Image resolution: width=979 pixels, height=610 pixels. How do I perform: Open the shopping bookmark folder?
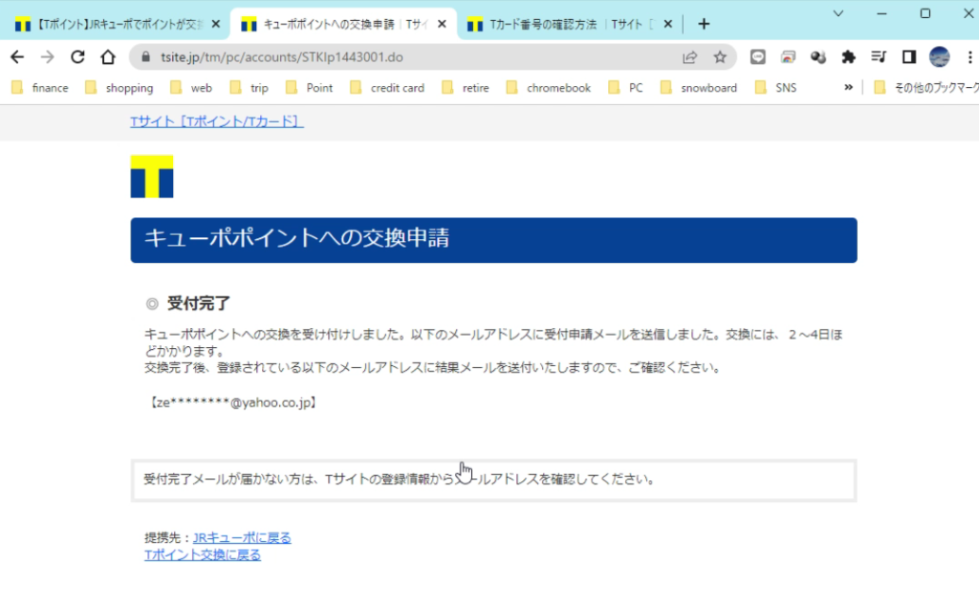(120, 88)
